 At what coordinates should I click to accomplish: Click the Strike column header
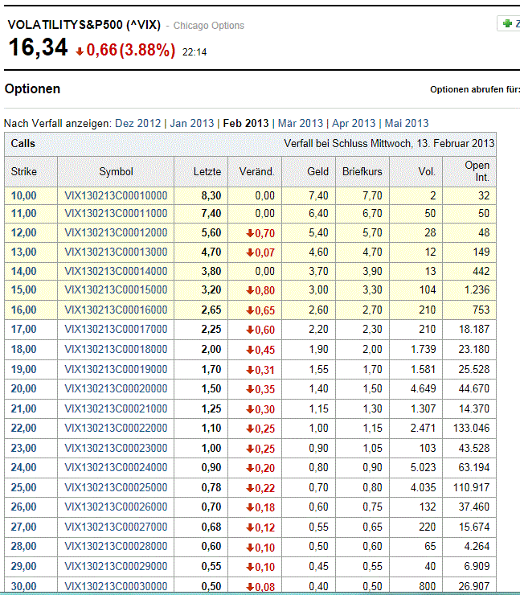[24, 171]
